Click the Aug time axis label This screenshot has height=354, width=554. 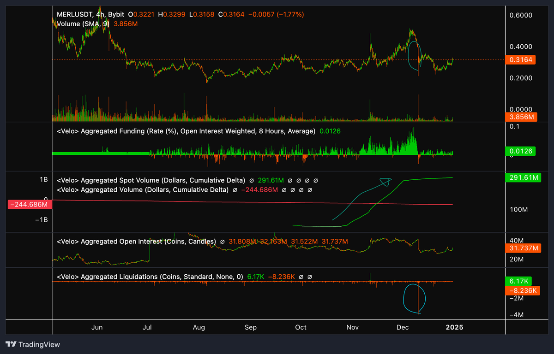pos(199,327)
